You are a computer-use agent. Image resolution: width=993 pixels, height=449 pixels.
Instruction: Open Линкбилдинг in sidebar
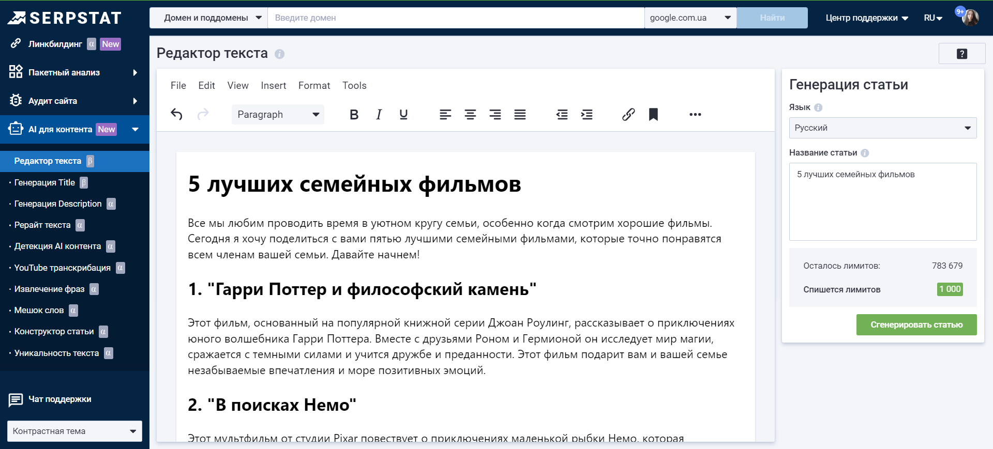click(x=55, y=44)
